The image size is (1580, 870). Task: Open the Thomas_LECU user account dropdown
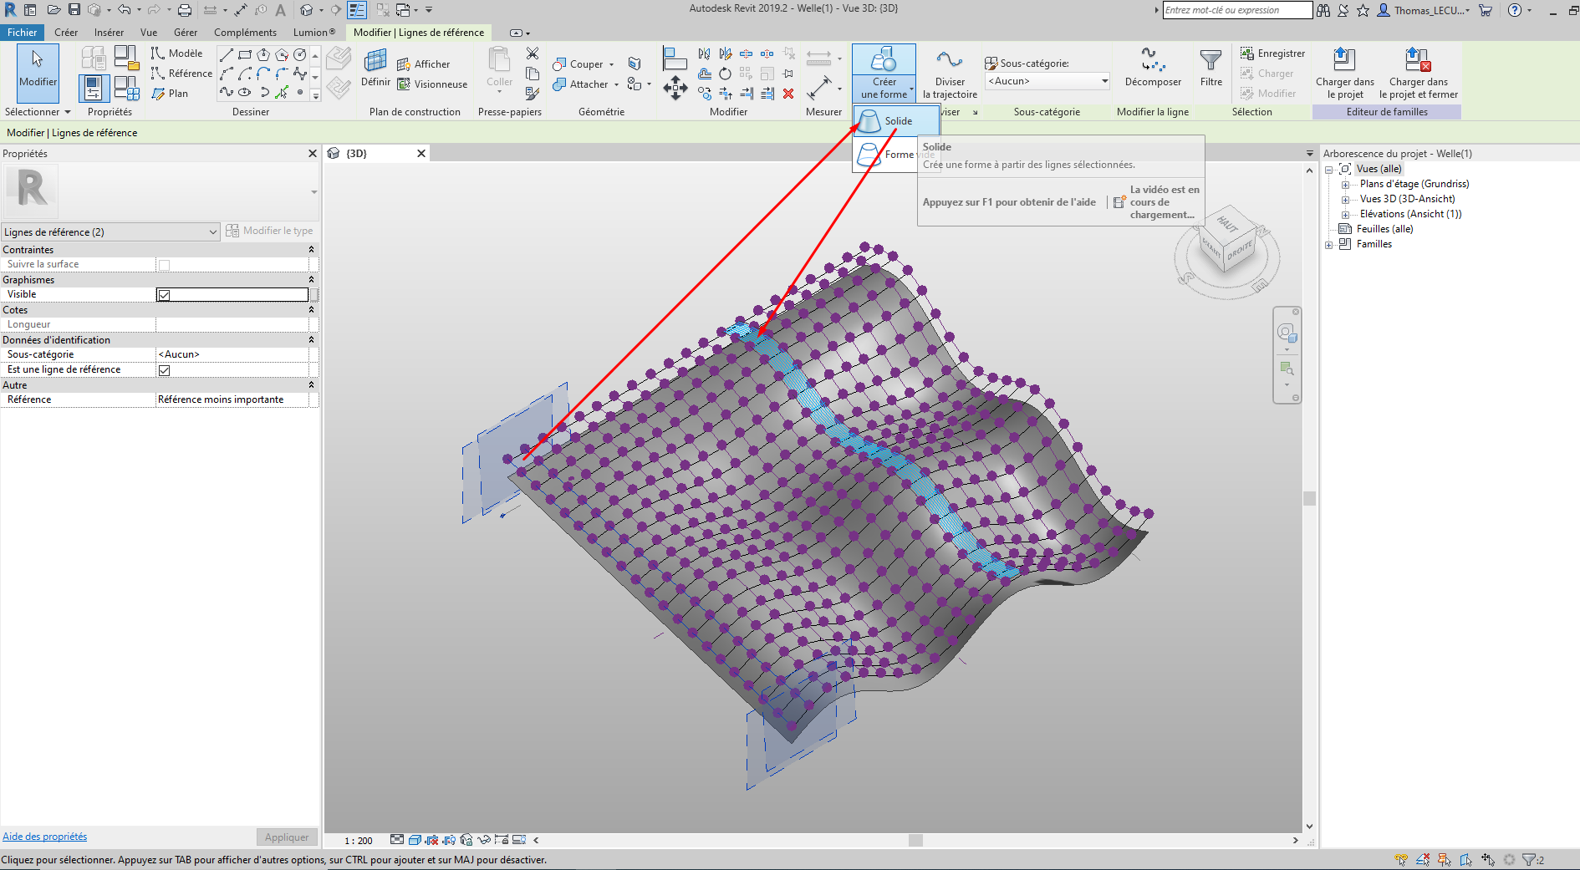[1424, 10]
